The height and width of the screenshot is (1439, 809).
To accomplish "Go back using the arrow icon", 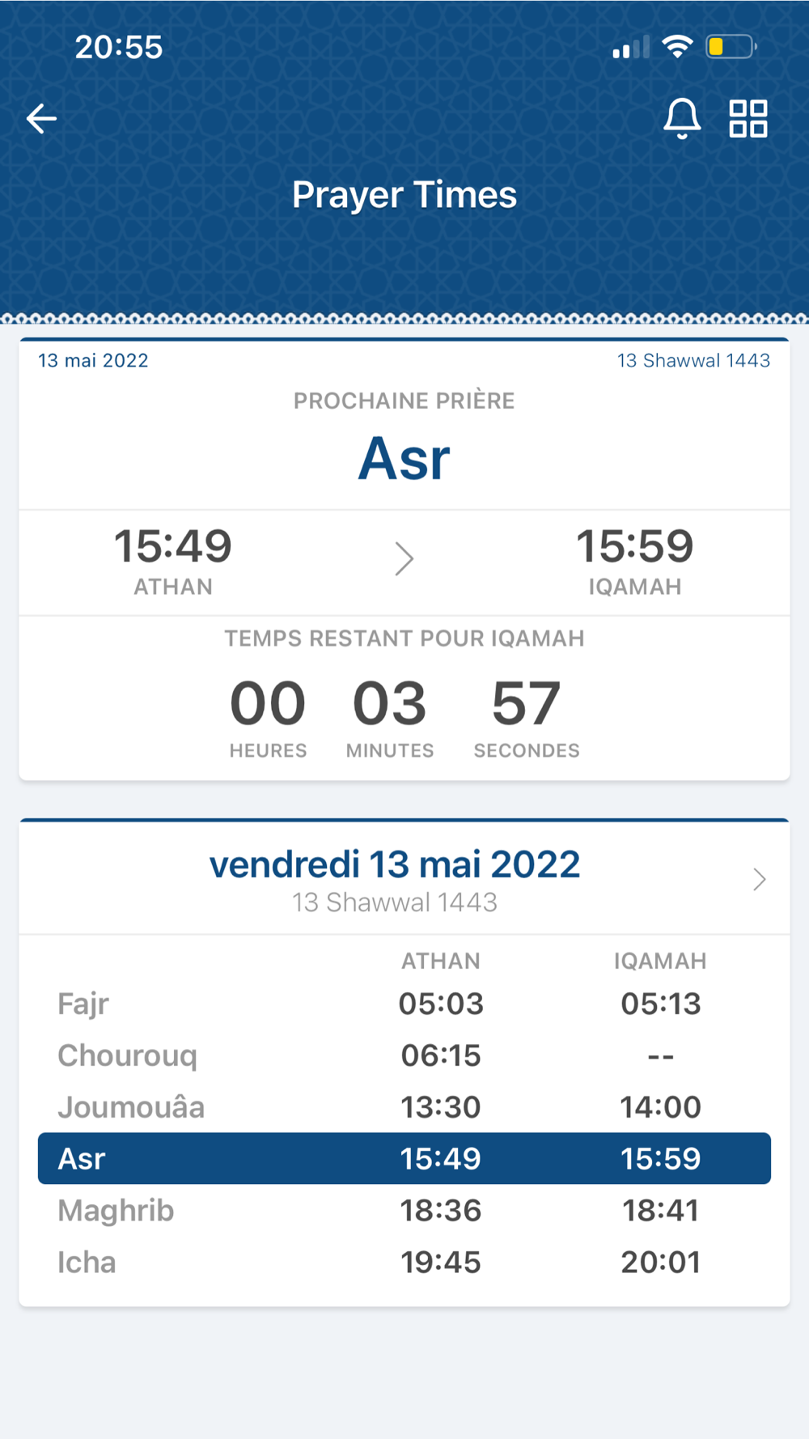I will click(41, 119).
